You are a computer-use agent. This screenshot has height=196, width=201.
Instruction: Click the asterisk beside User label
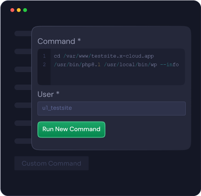pyautogui.click(x=58, y=93)
